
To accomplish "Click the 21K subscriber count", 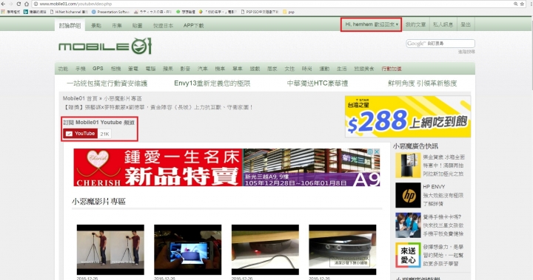I will (104, 134).
